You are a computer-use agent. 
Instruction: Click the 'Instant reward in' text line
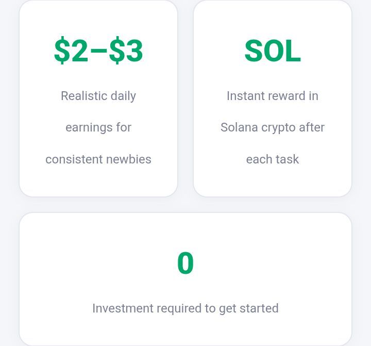tap(273, 96)
